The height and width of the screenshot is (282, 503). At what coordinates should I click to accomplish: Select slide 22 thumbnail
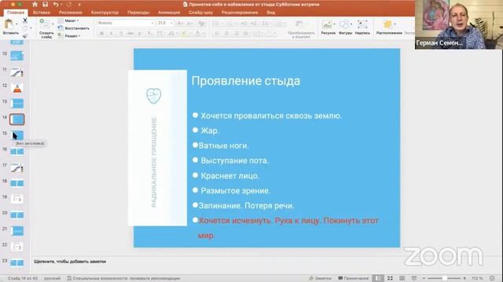[17, 247]
